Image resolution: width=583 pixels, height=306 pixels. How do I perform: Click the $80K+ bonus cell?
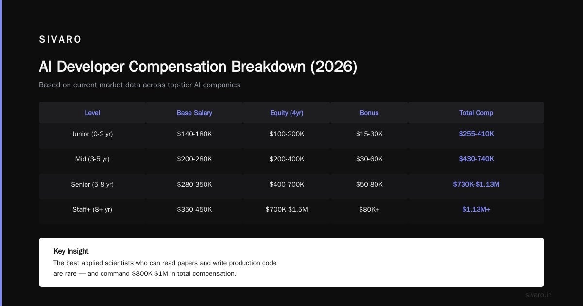click(x=369, y=209)
